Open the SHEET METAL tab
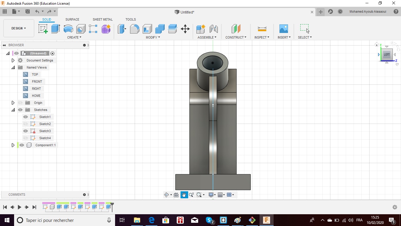401x226 pixels. [x=102, y=19]
